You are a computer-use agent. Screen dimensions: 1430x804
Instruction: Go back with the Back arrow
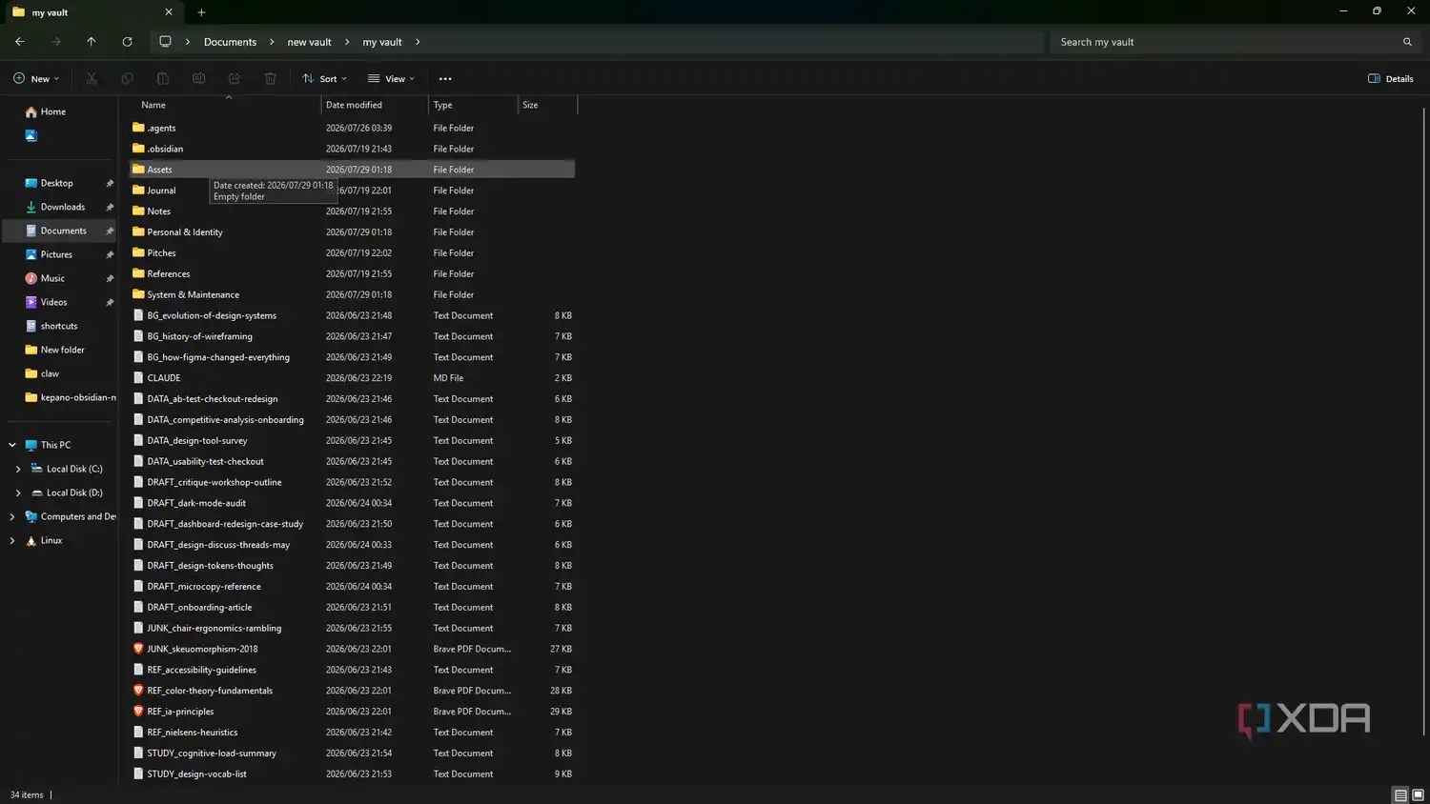tap(20, 42)
